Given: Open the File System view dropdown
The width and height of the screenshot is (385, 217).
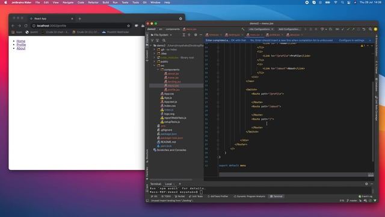Looking at the screenshot, I should click(161, 35).
